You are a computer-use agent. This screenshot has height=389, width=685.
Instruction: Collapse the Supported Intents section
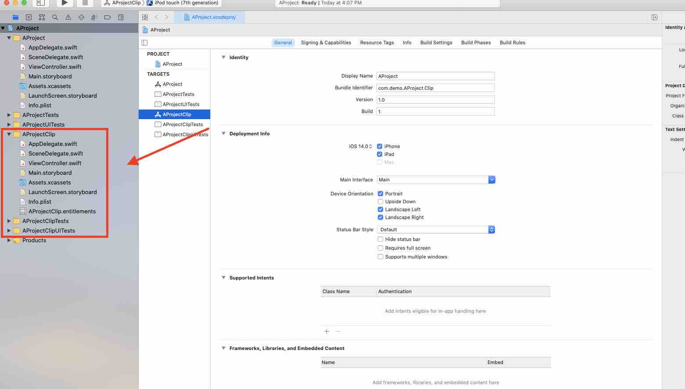(x=223, y=278)
